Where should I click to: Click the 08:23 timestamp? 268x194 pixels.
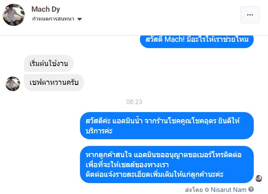[x=134, y=102]
